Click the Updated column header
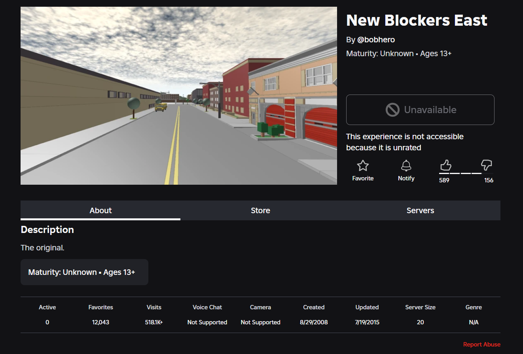Image resolution: width=523 pixels, height=354 pixels. point(367,307)
